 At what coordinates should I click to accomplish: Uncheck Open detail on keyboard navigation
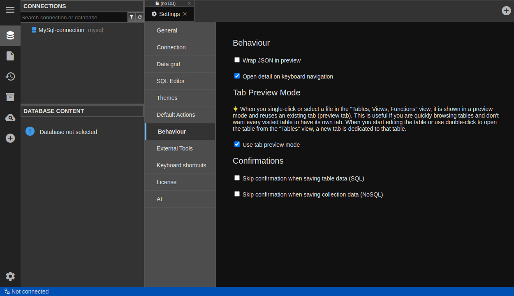237,76
